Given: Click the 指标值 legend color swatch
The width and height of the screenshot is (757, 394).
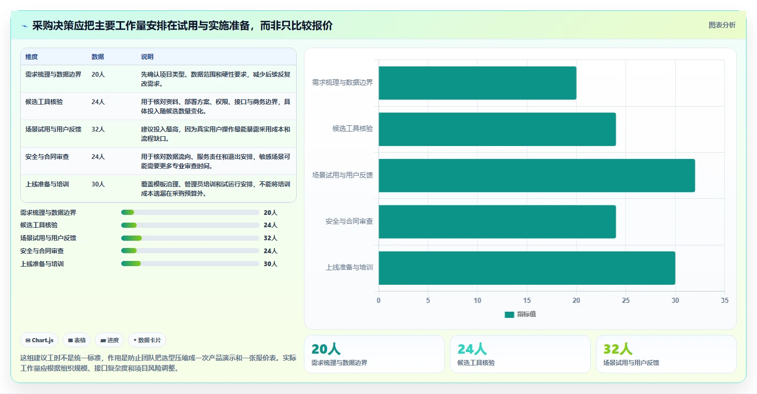Looking at the screenshot, I should 509,314.
